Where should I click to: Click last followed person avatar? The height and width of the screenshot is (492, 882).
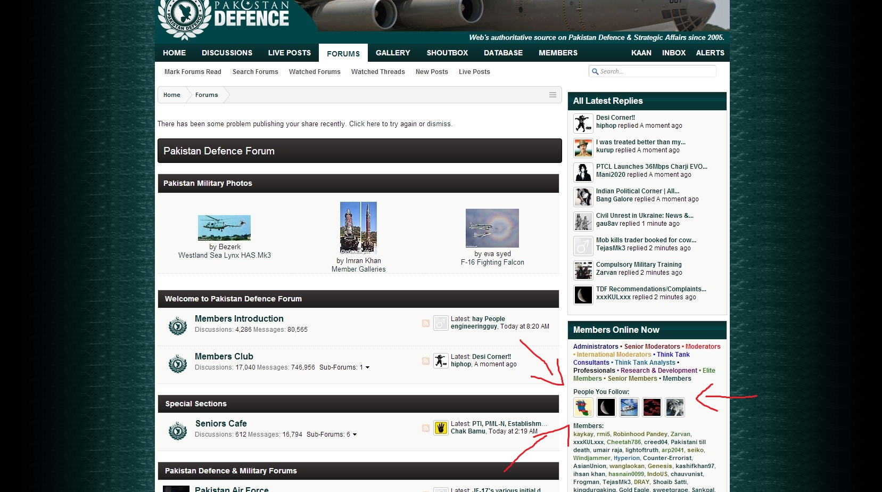tap(675, 407)
